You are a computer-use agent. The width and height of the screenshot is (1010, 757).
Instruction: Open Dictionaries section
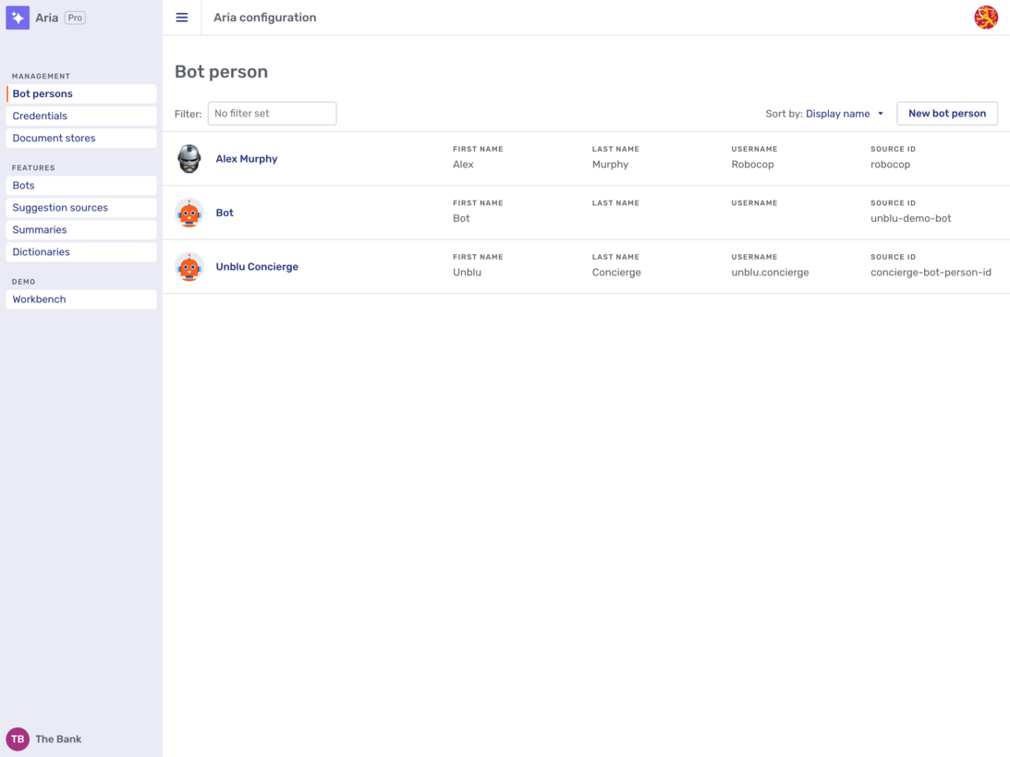tap(81, 252)
